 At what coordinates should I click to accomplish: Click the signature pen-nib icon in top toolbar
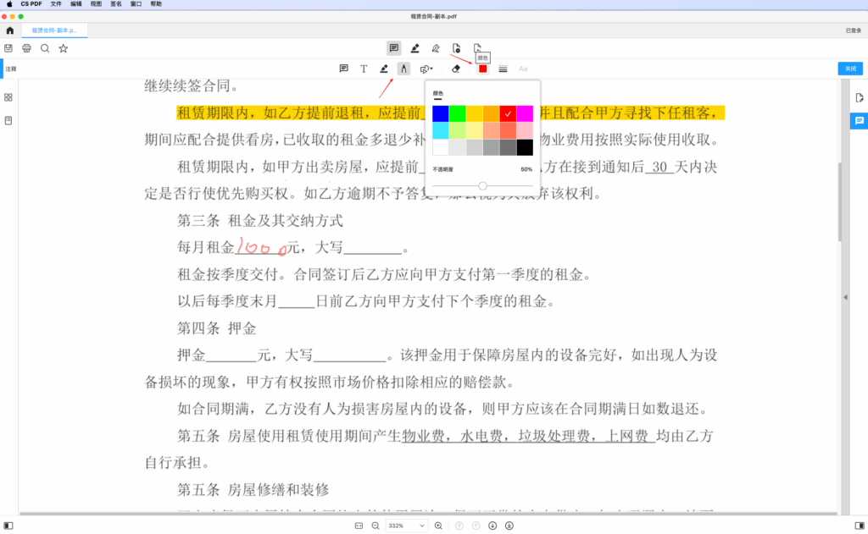point(436,48)
